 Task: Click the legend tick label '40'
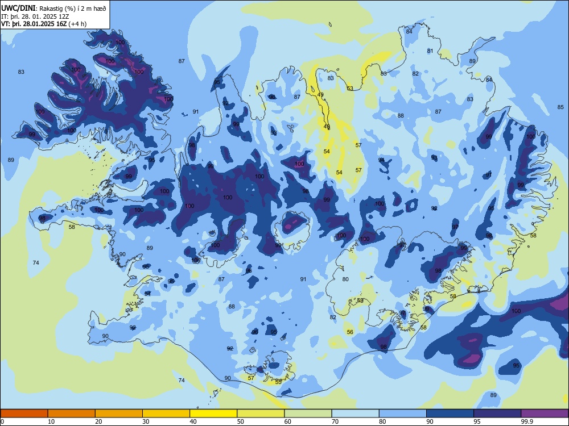click(193, 421)
